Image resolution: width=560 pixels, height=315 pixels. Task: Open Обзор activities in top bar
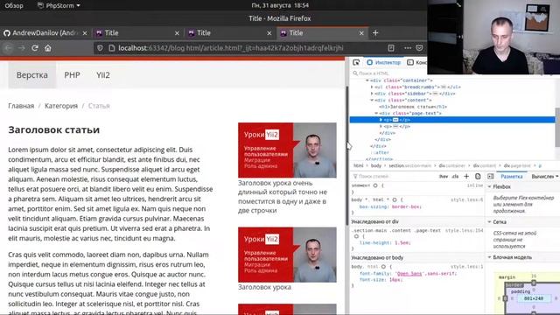point(14,5)
